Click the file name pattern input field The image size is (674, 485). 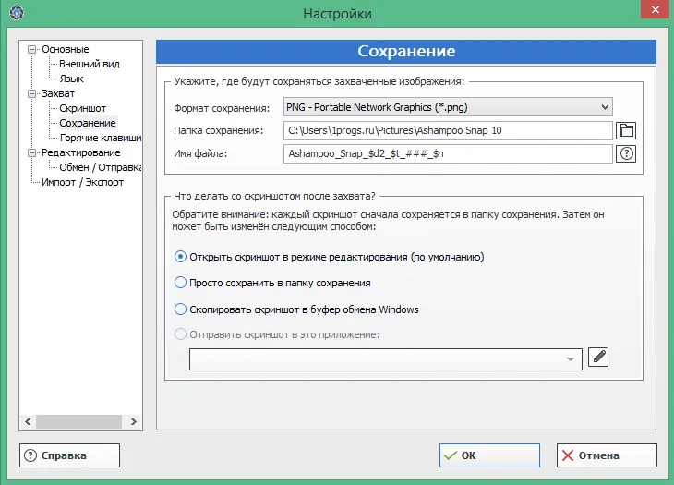tap(448, 153)
